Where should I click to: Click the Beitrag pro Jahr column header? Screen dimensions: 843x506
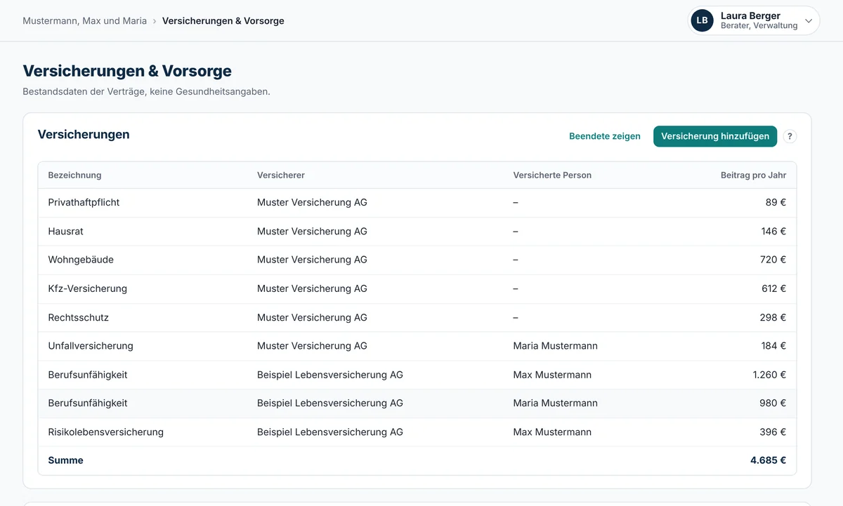click(753, 175)
